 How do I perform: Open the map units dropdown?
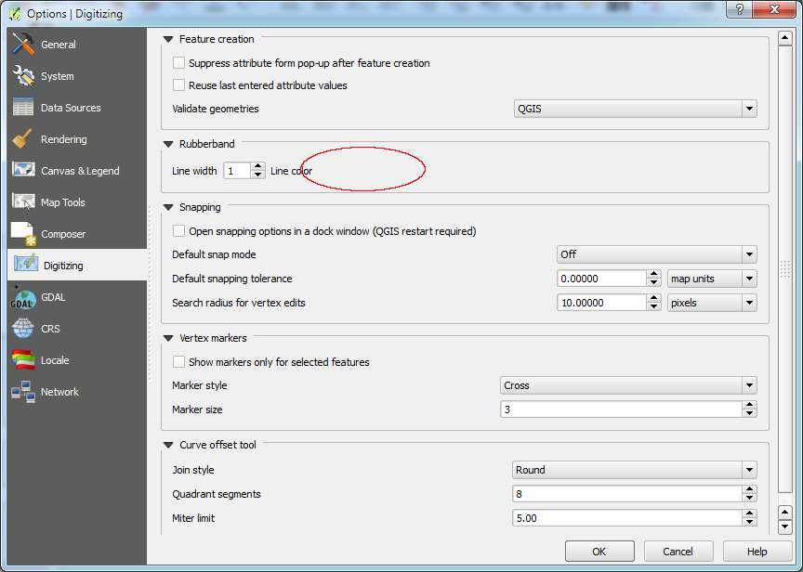pyautogui.click(x=712, y=279)
